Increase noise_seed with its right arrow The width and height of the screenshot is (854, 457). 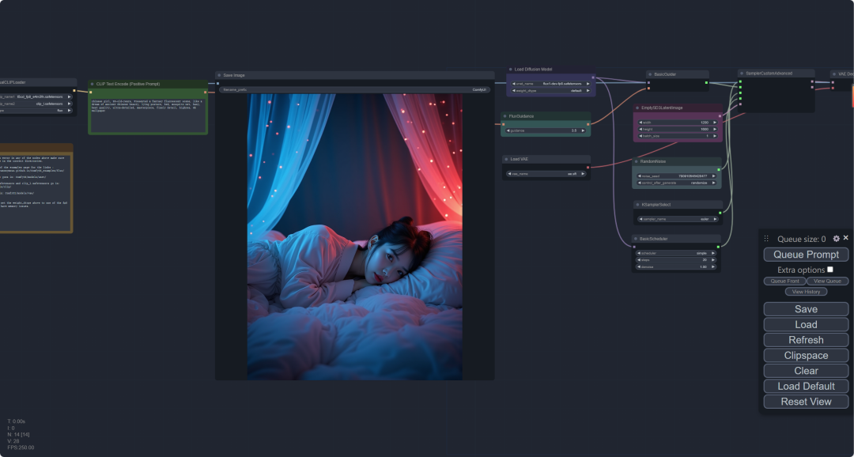pos(714,176)
